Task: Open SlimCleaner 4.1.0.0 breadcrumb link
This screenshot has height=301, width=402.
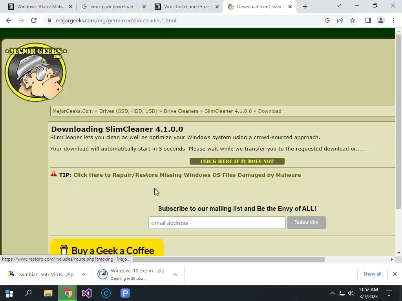Action: click(x=228, y=111)
